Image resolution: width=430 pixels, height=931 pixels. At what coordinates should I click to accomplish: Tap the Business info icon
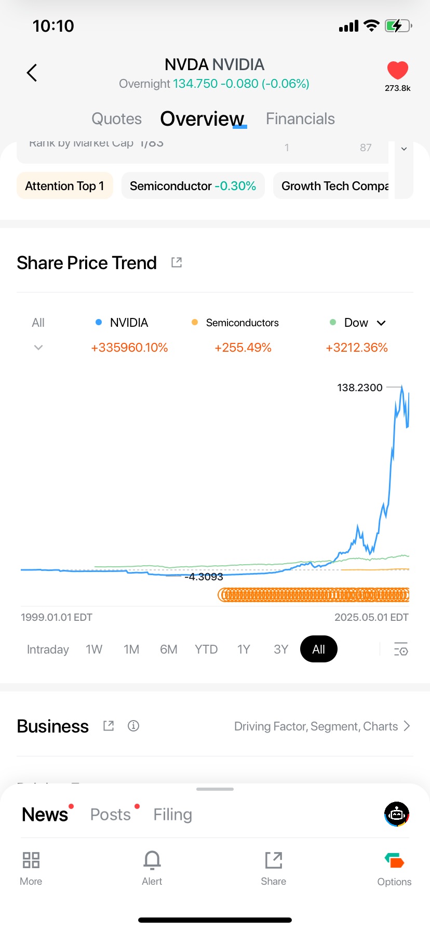click(x=133, y=726)
